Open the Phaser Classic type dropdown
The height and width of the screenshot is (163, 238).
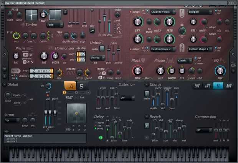pyautogui.click(x=185, y=61)
